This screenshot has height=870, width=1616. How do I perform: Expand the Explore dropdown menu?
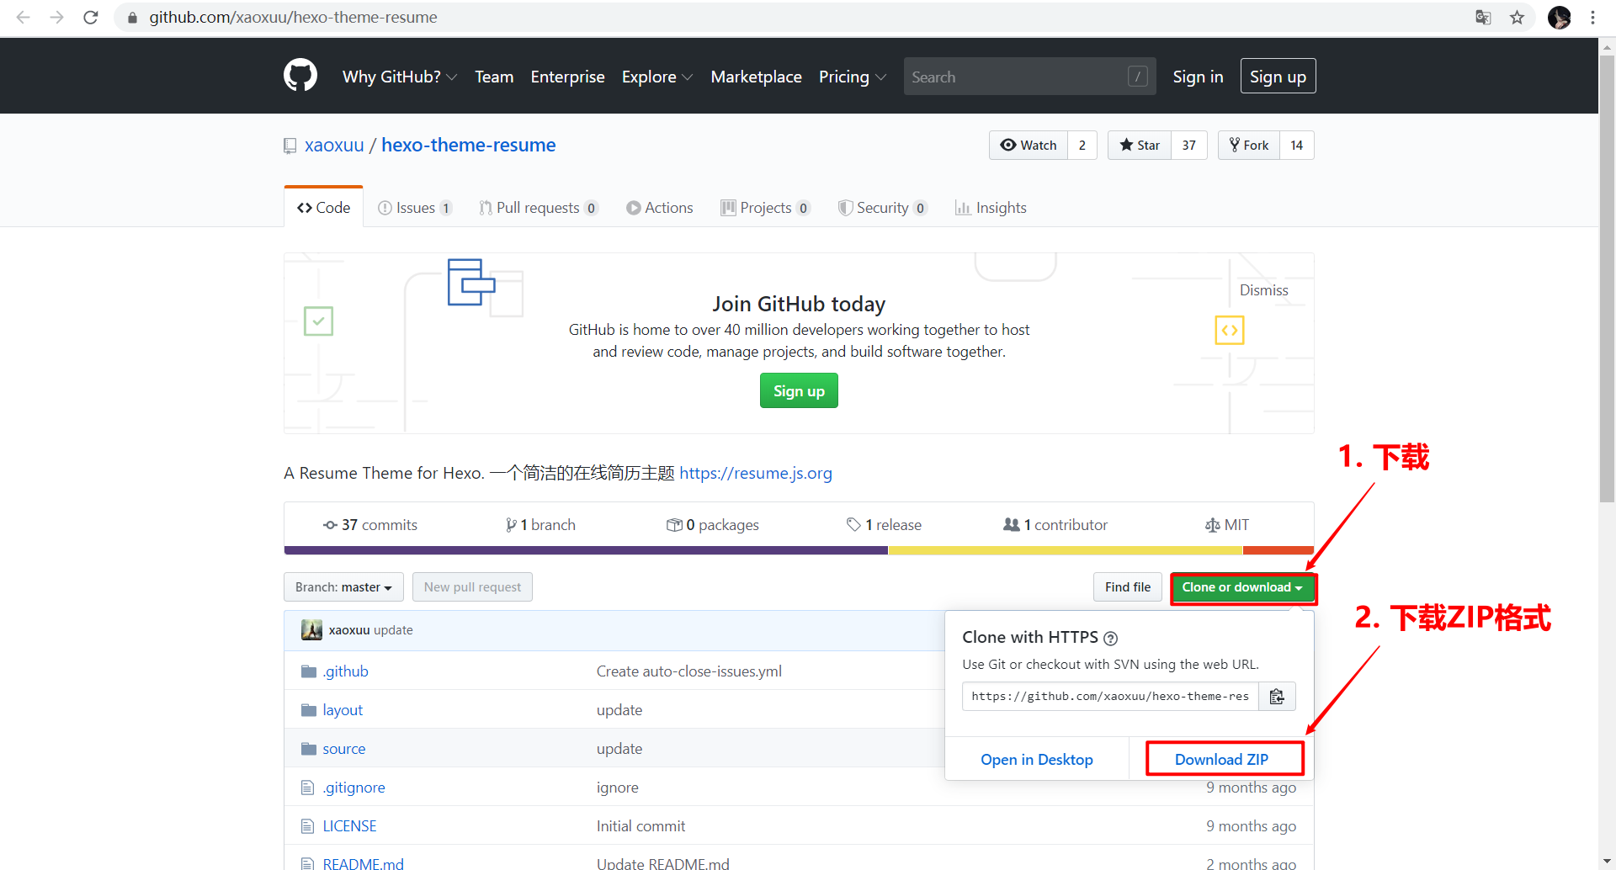657,77
